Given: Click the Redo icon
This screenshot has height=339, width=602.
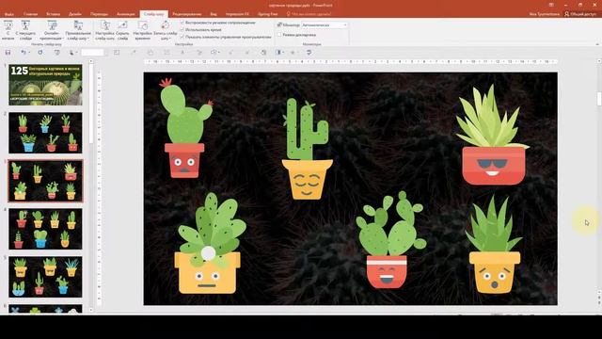Looking at the screenshot, I should coord(40,53).
